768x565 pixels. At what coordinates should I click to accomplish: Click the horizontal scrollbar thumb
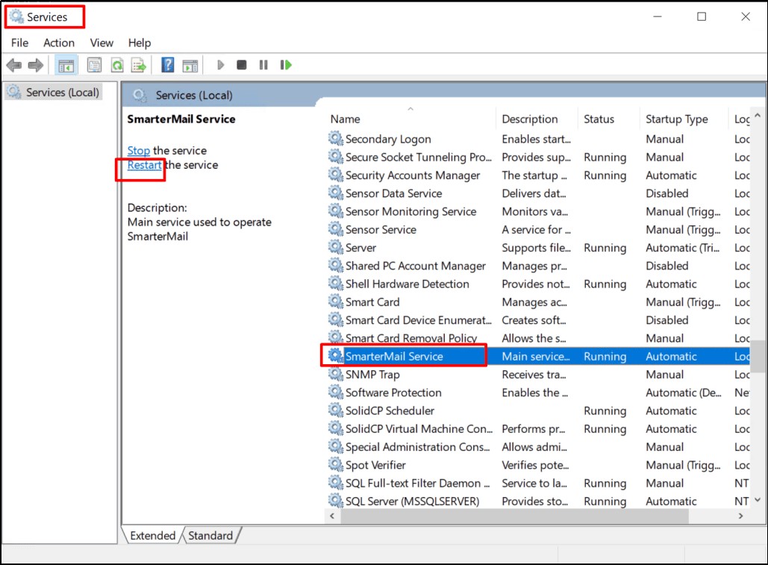[514, 516]
